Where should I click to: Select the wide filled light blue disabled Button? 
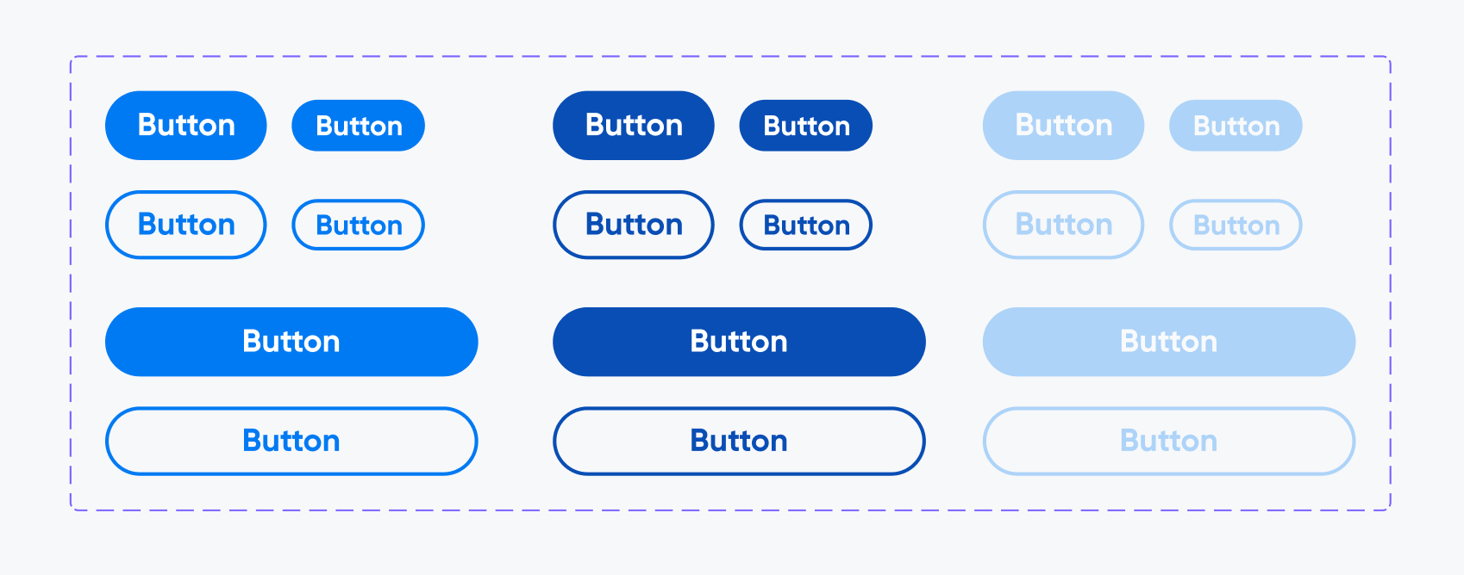pyautogui.click(x=1169, y=342)
